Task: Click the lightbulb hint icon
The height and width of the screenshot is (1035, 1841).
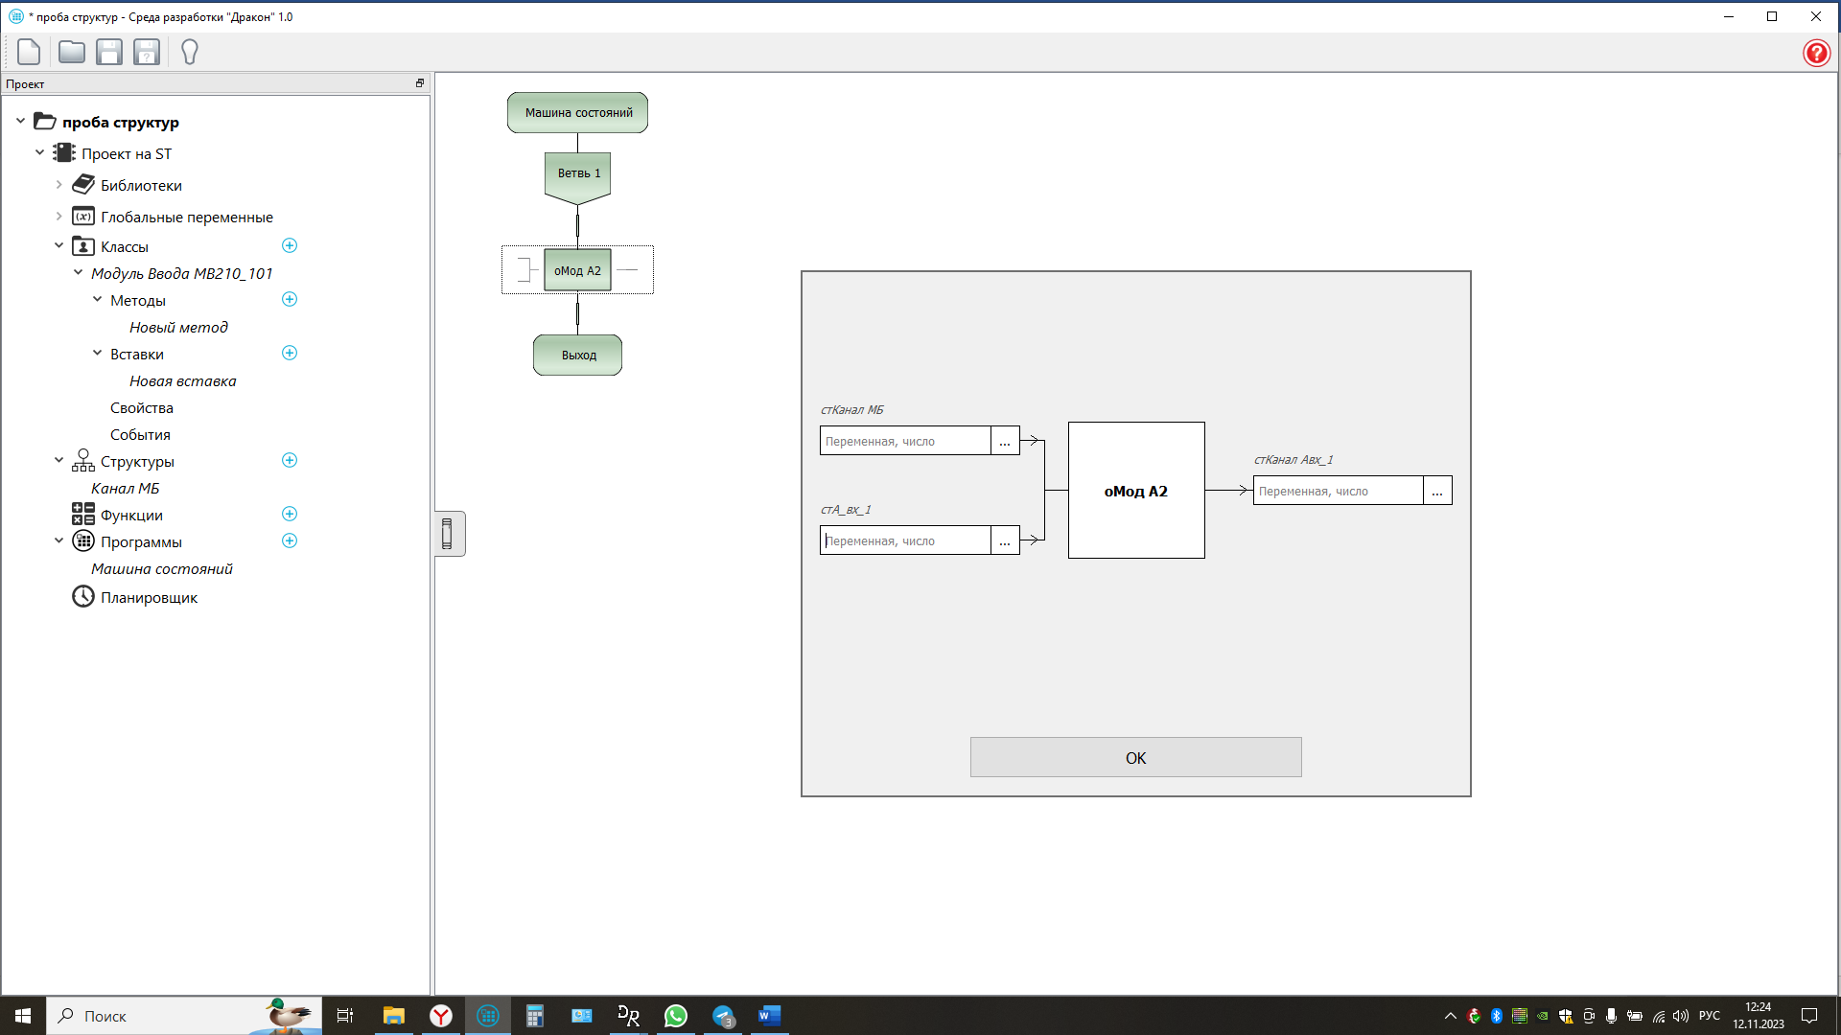Action: coord(190,52)
